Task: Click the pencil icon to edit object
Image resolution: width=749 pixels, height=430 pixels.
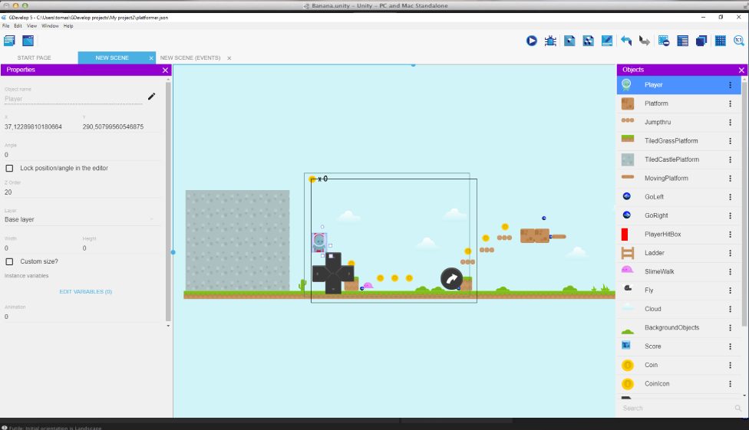Action: (x=151, y=97)
